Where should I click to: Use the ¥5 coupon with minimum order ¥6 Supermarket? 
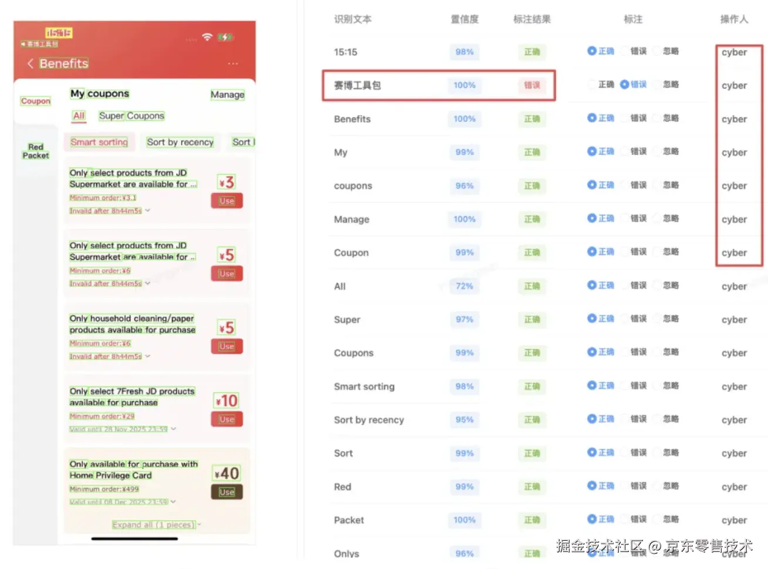coord(227,274)
